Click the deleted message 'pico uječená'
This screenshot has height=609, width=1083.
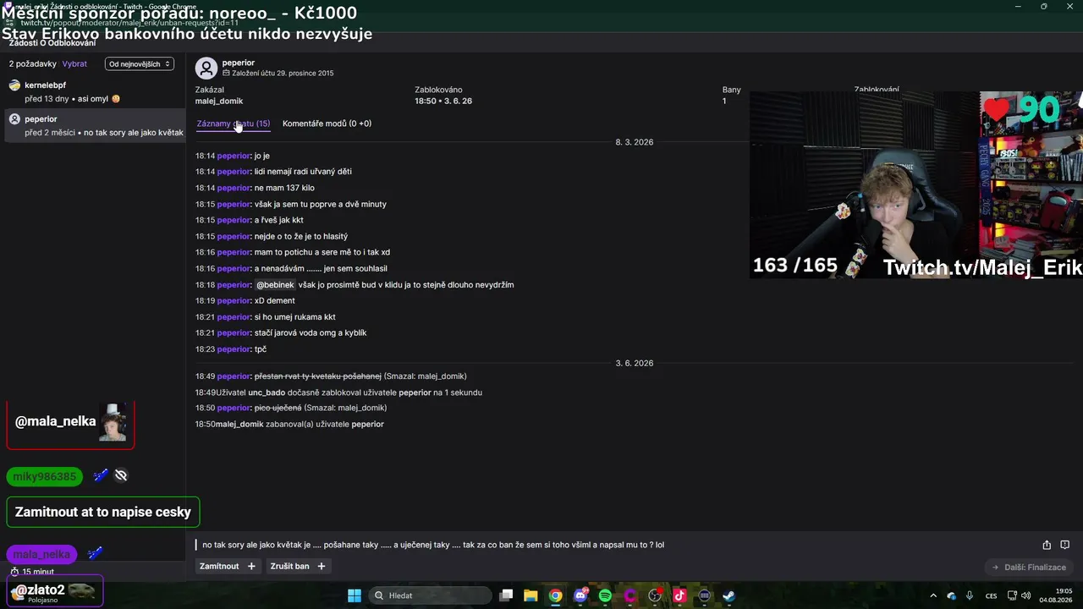coord(278,408)
